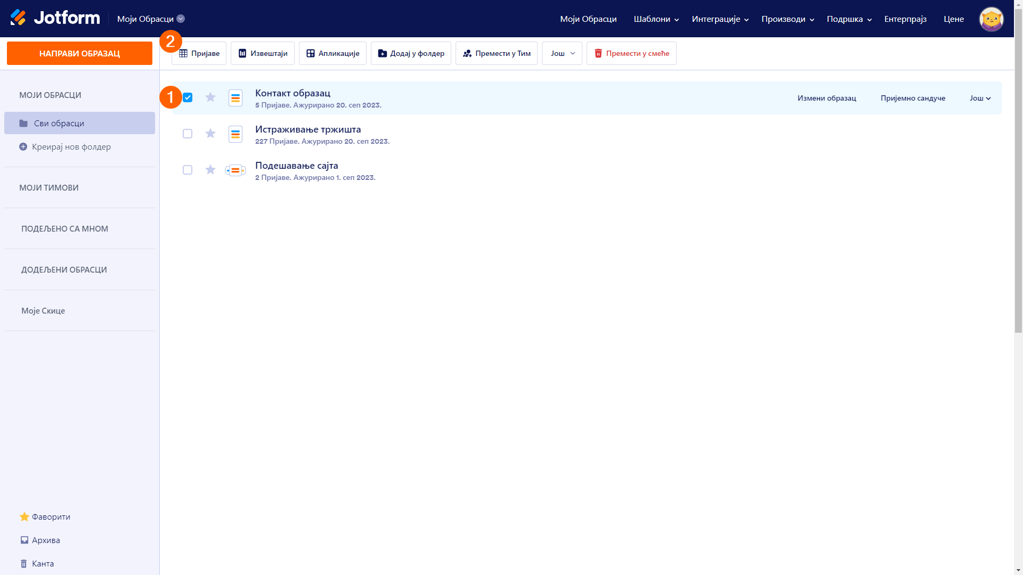Star the Контакт образац form
This screenshot has width=1023, height=575.
point(210,97)
